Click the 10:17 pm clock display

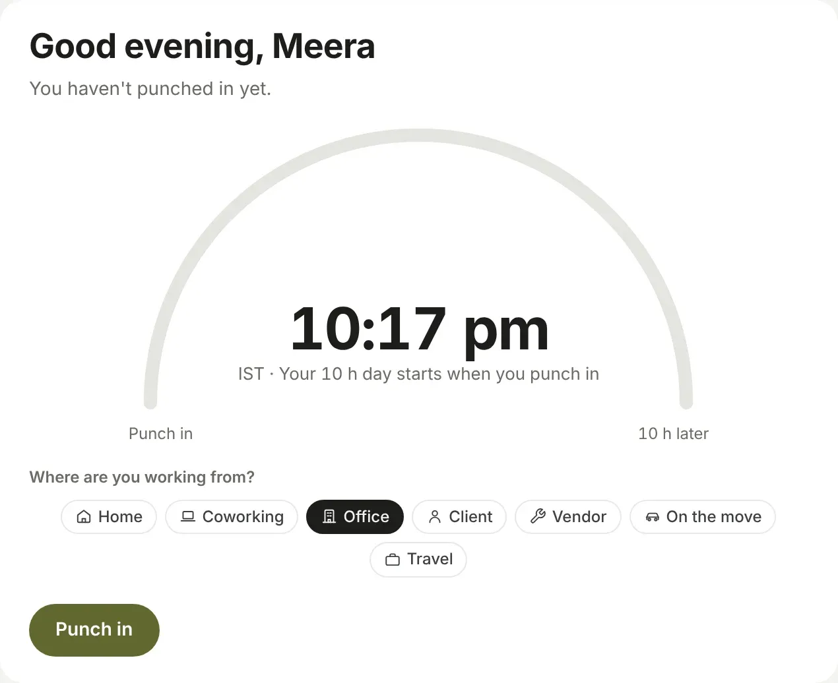pos(420,330)
